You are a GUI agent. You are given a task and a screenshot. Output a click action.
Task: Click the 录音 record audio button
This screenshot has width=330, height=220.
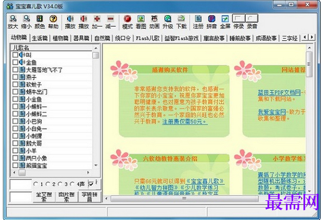(x=252, y=18)
